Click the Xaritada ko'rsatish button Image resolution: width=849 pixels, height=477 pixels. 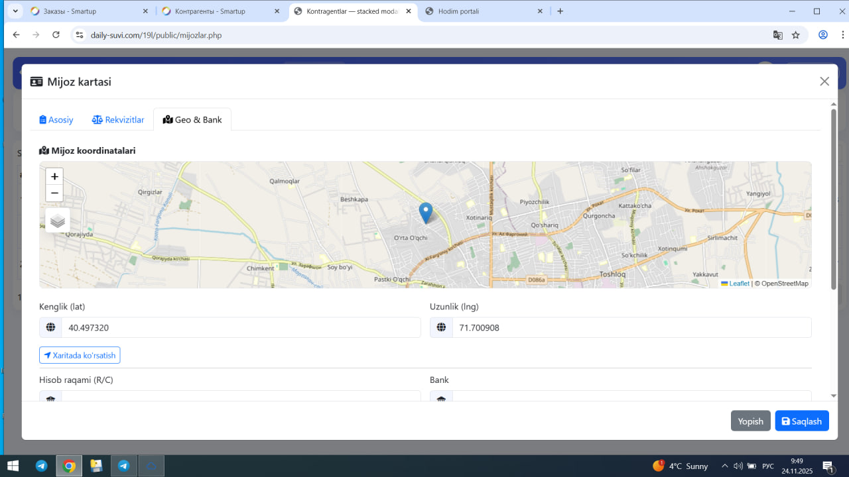(80, 355)
